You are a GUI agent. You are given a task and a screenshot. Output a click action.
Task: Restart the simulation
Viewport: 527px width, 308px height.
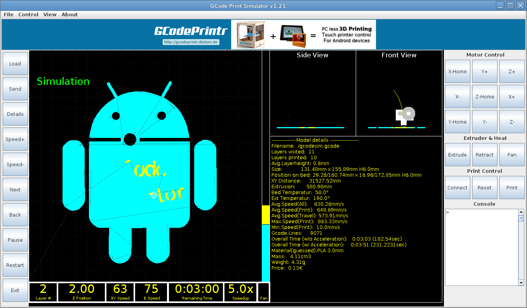15,265
